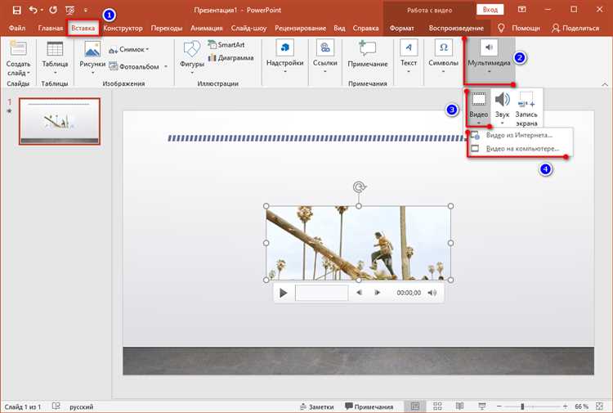
Task: Open ribbon display options icon
Action: (x=522, y=10)
